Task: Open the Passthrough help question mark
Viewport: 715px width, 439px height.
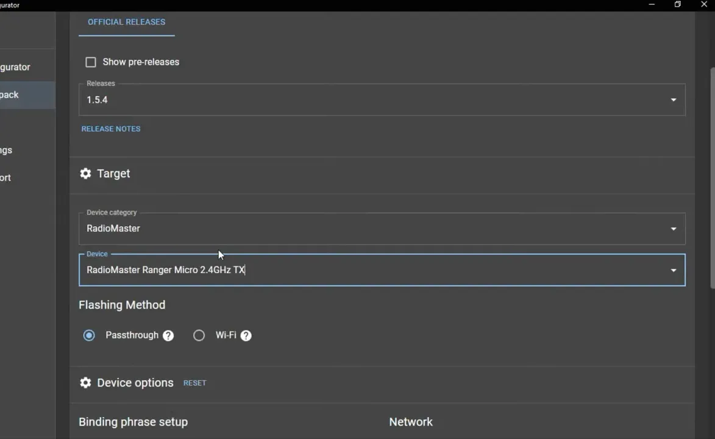Action: pyautogui.click(x=168, y=335)
